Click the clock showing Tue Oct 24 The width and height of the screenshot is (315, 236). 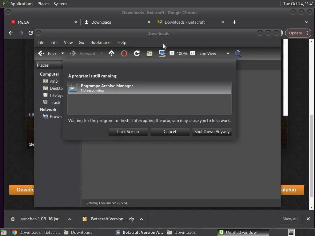click(298, 4)
